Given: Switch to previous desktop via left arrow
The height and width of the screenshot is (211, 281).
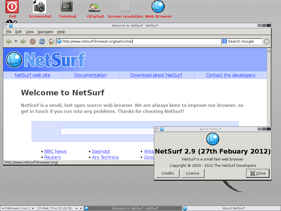Looking at the screenshot, I should [3, 208].
